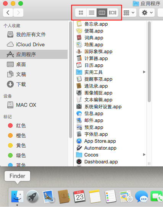Select iCloud Drive in sidebar
The height and width of the screenshot is (207, 163).
tap(34, 44)
